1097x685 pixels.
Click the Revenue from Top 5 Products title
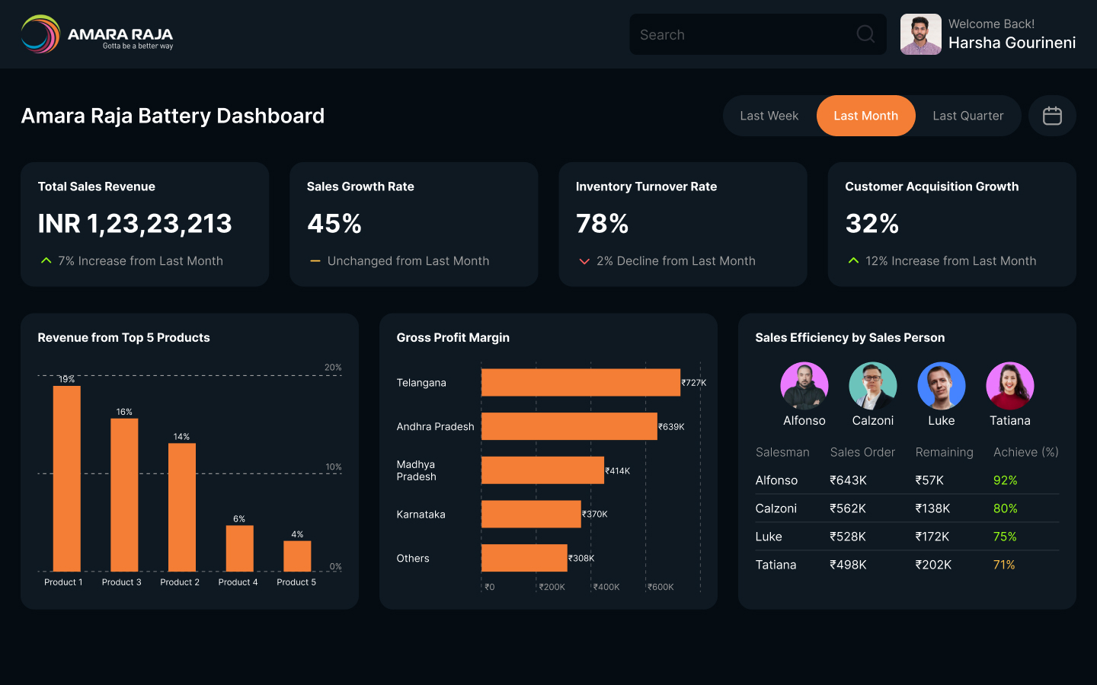pos(123,337)
